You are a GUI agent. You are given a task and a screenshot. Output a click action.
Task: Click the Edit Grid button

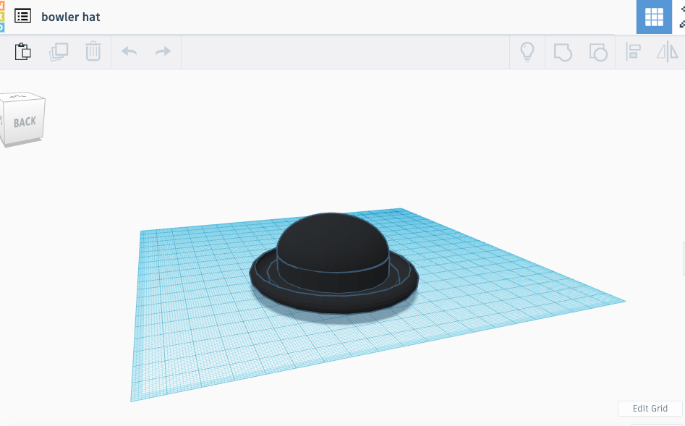[650, 409]
